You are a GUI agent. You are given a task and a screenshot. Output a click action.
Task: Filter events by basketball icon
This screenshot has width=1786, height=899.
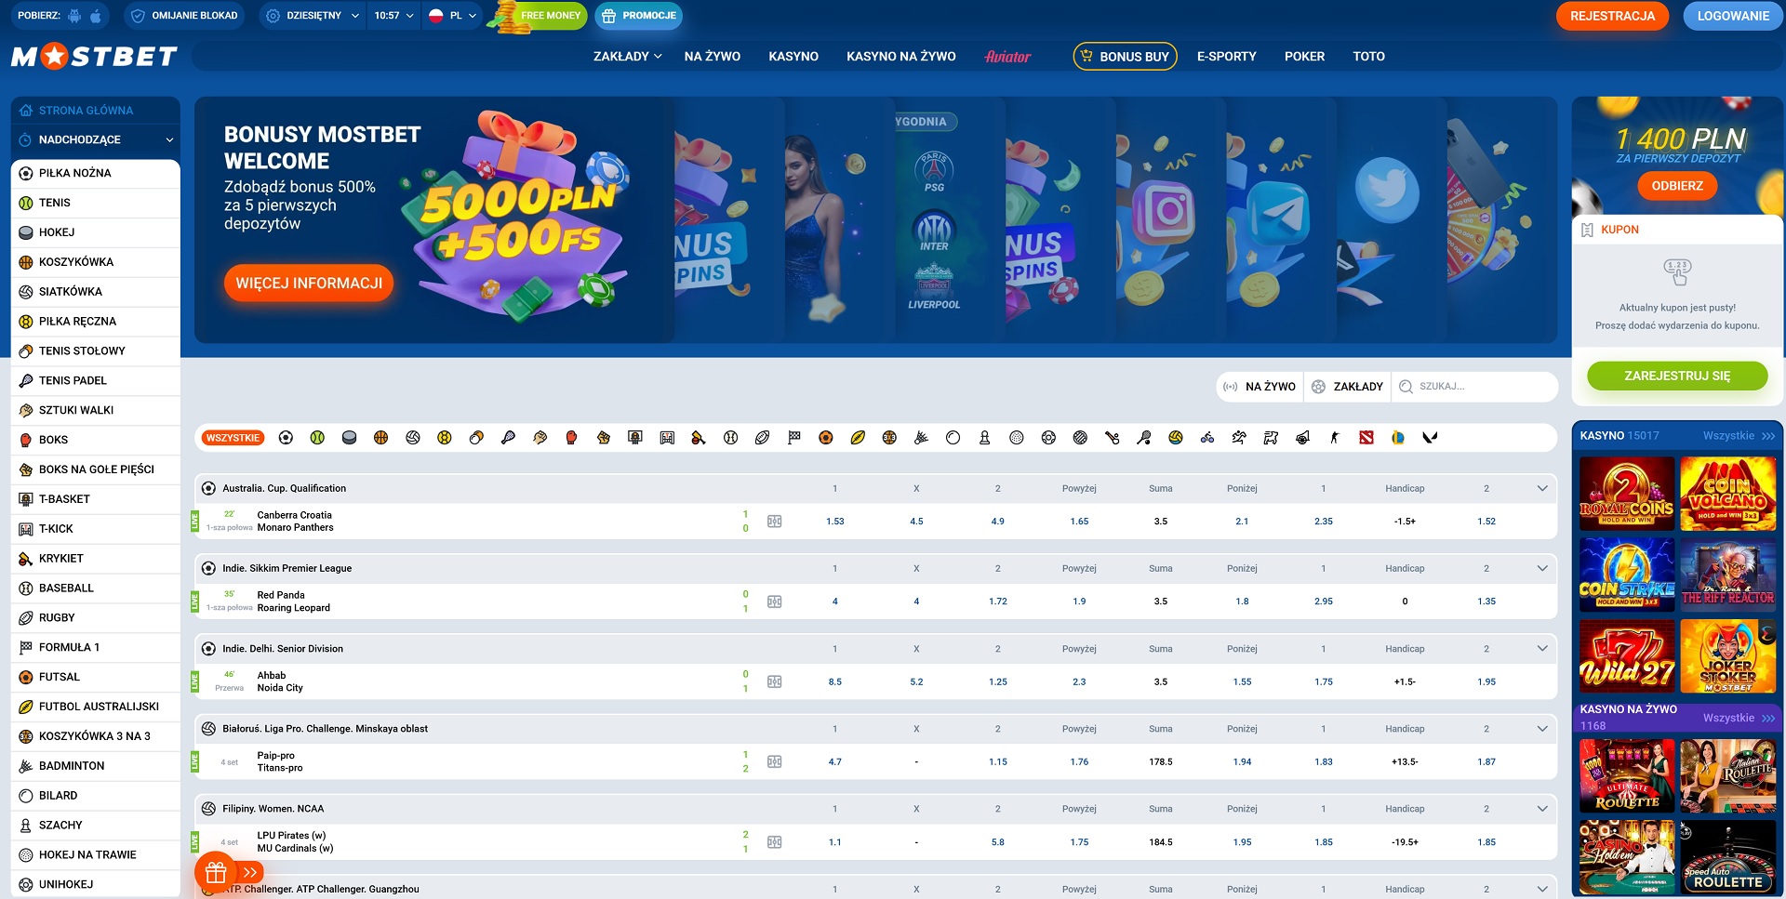pos(380,438)
